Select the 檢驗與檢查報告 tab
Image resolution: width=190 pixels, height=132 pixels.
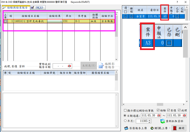(x=16, y=7)
